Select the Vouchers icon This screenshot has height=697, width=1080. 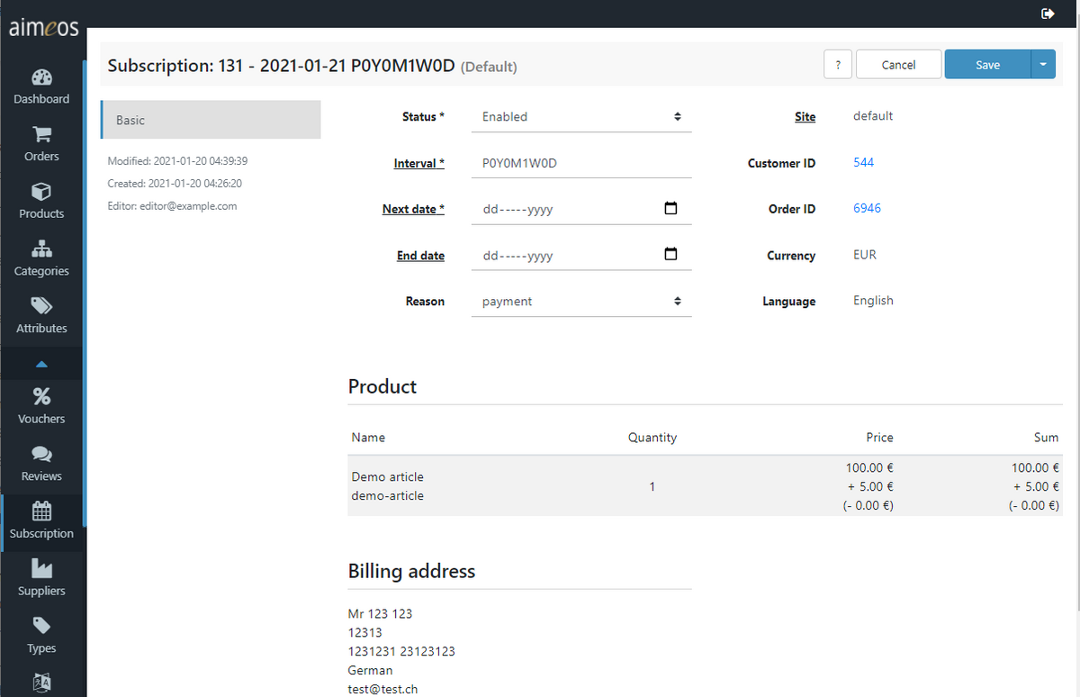point(41,405)
